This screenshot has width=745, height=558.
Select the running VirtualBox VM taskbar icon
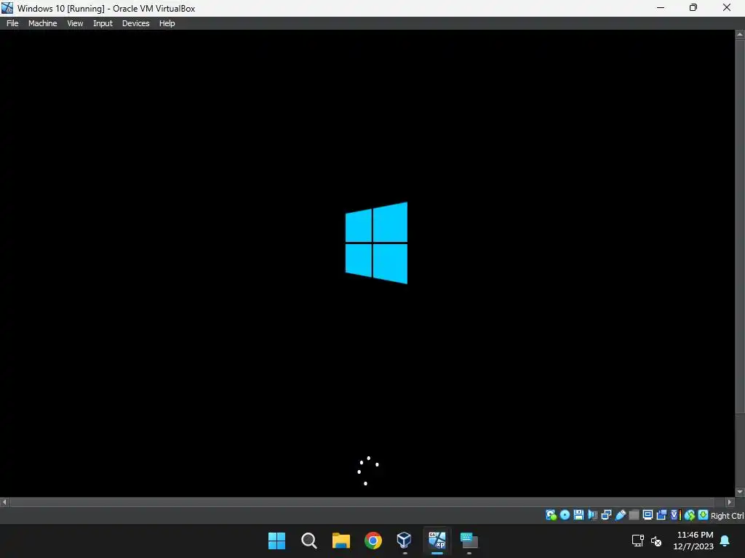click(x=437, y=541)
